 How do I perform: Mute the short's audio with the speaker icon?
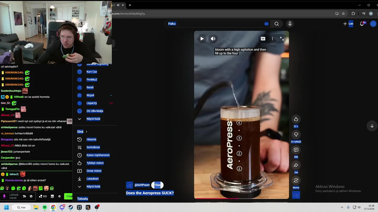213,39
